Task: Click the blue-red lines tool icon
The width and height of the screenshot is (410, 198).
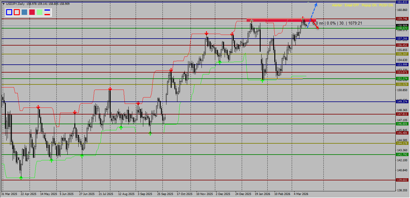Action: click(x=47, y=12)
